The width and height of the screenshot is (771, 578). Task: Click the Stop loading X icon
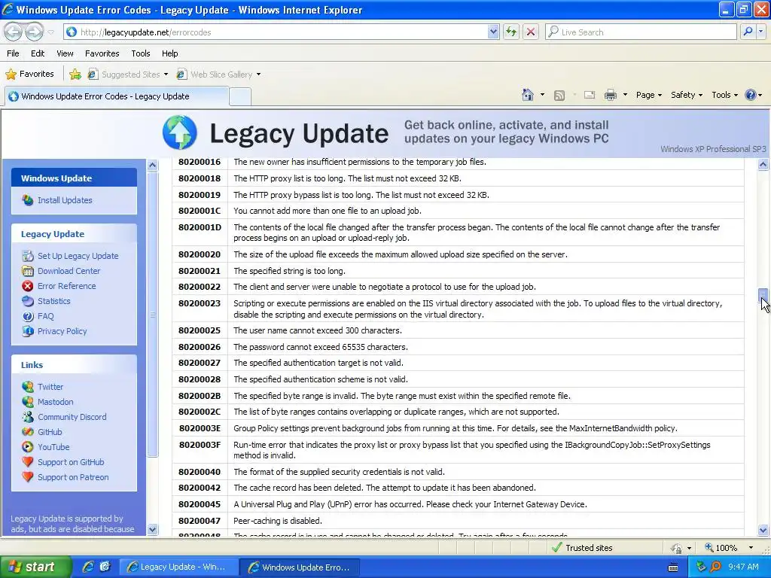[531, 32]
